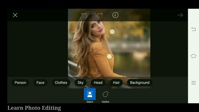Viewport: 199px width, 112px height.
Task: Select the Person option
Action: click(x=20, y=83)
